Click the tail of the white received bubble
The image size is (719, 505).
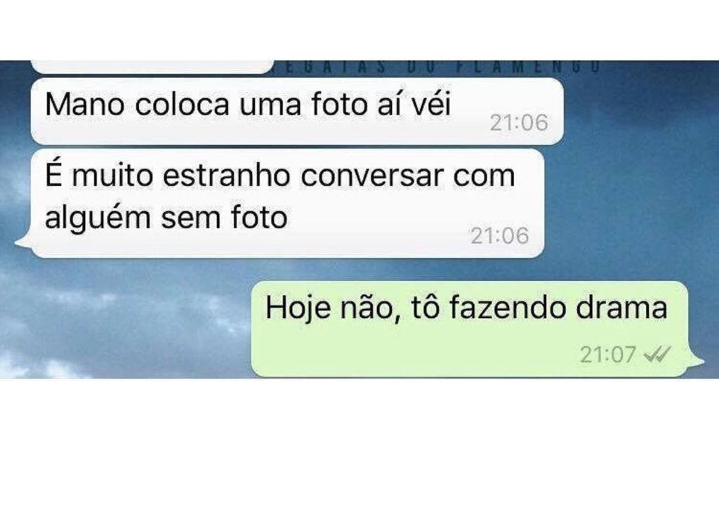click(x=24, y=242)
